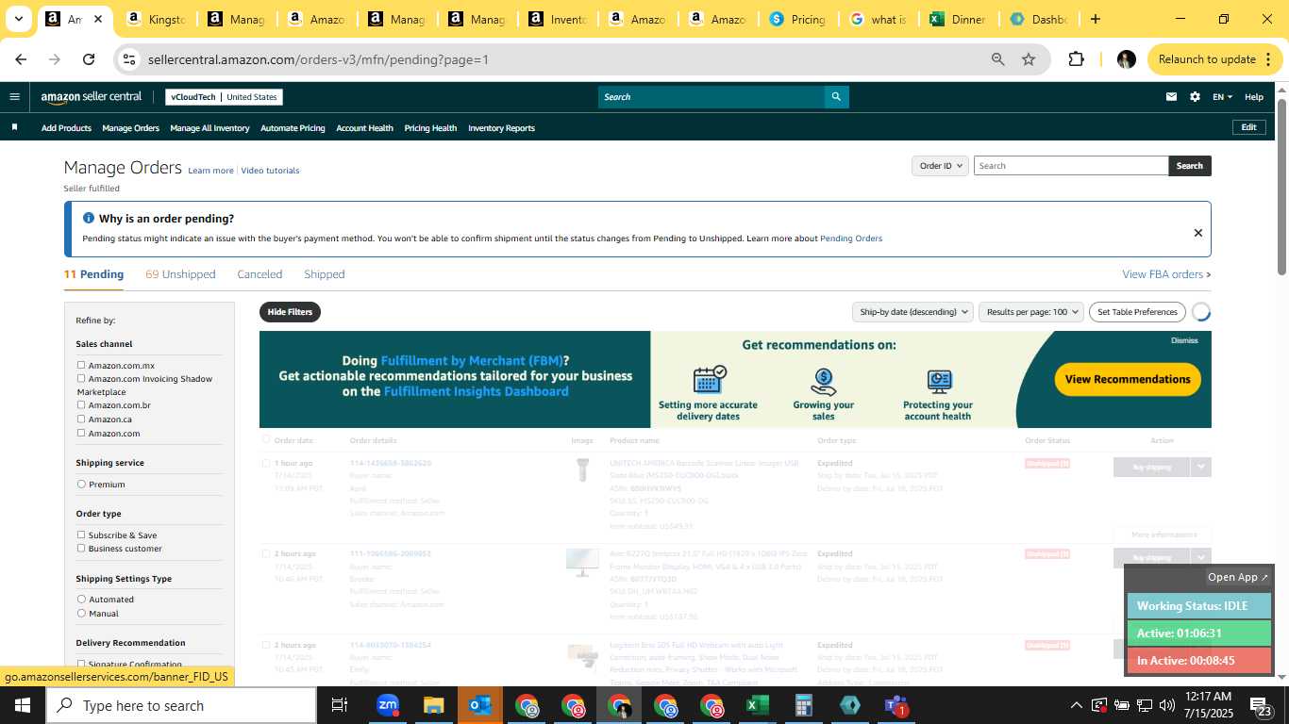
Task: Open the Video tutorials link
Action: point(270,171)
